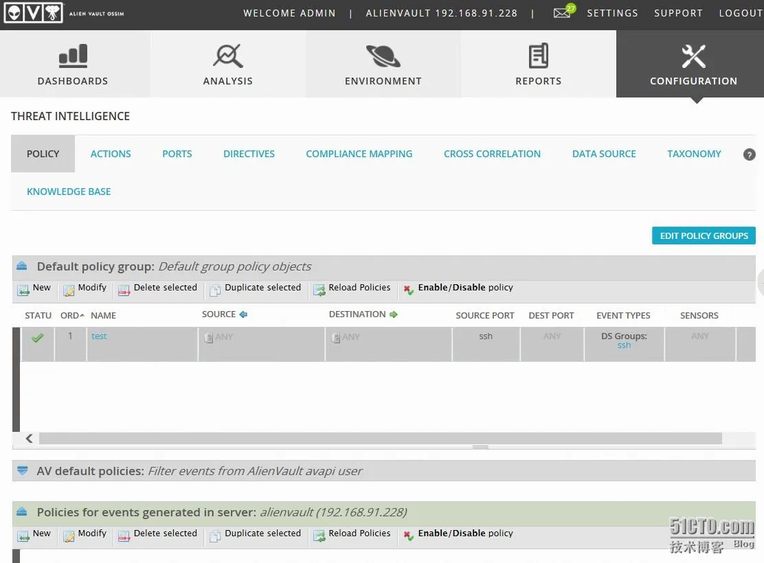Click Duplicate selected in server policies toolbar
The height and width of the screenshot is (563, 764).
point(256,534)
